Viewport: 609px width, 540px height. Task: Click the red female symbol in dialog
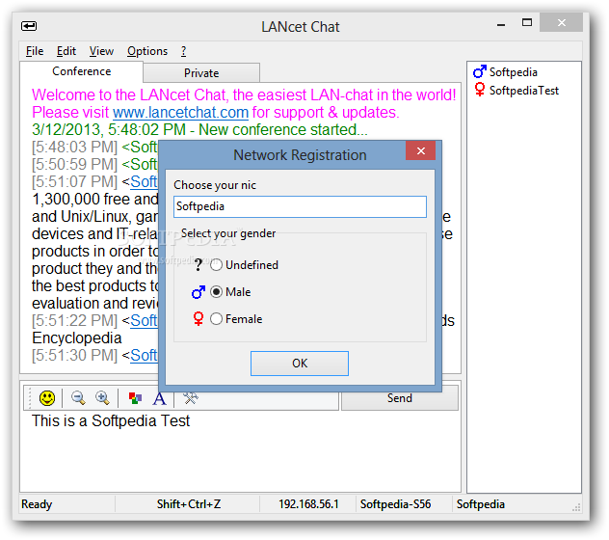(199, 319)
